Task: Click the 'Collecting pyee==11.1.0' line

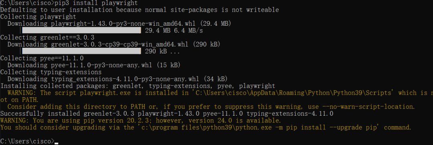Action: tap(42, 58)
